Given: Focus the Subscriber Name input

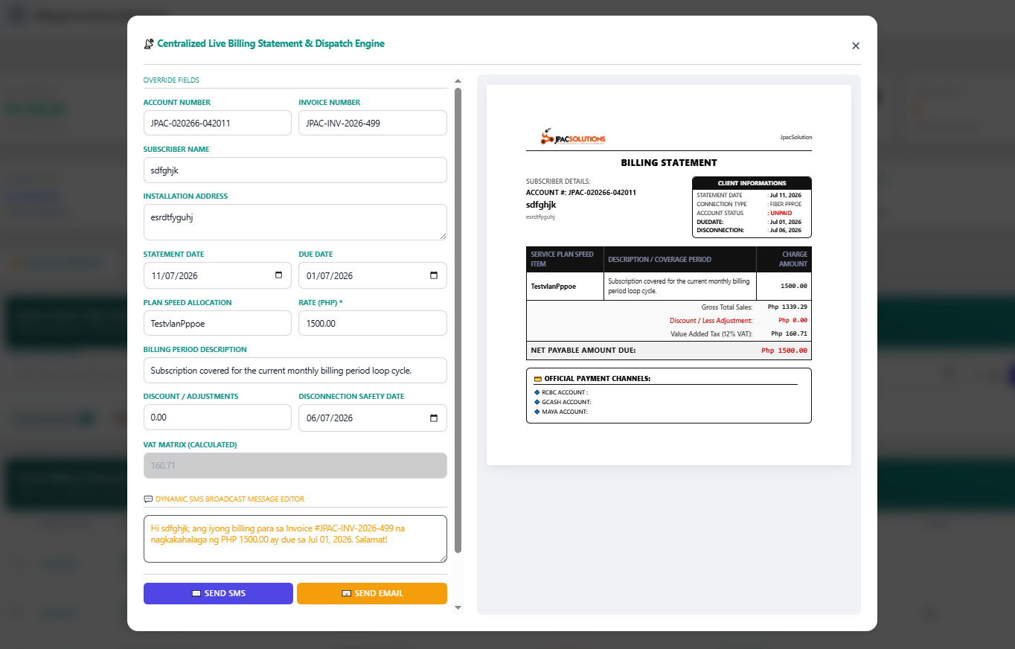Looking at the screenshot, I should 295,170.
